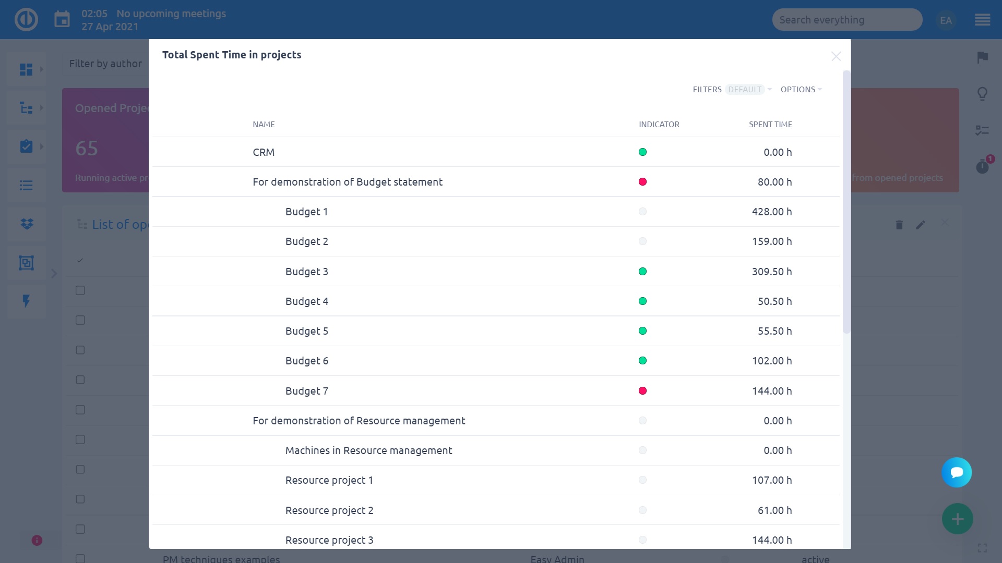This screenshot has height=563, width=1002.
Task: Open the EA user avatar menu
Action: coord(946,20)
